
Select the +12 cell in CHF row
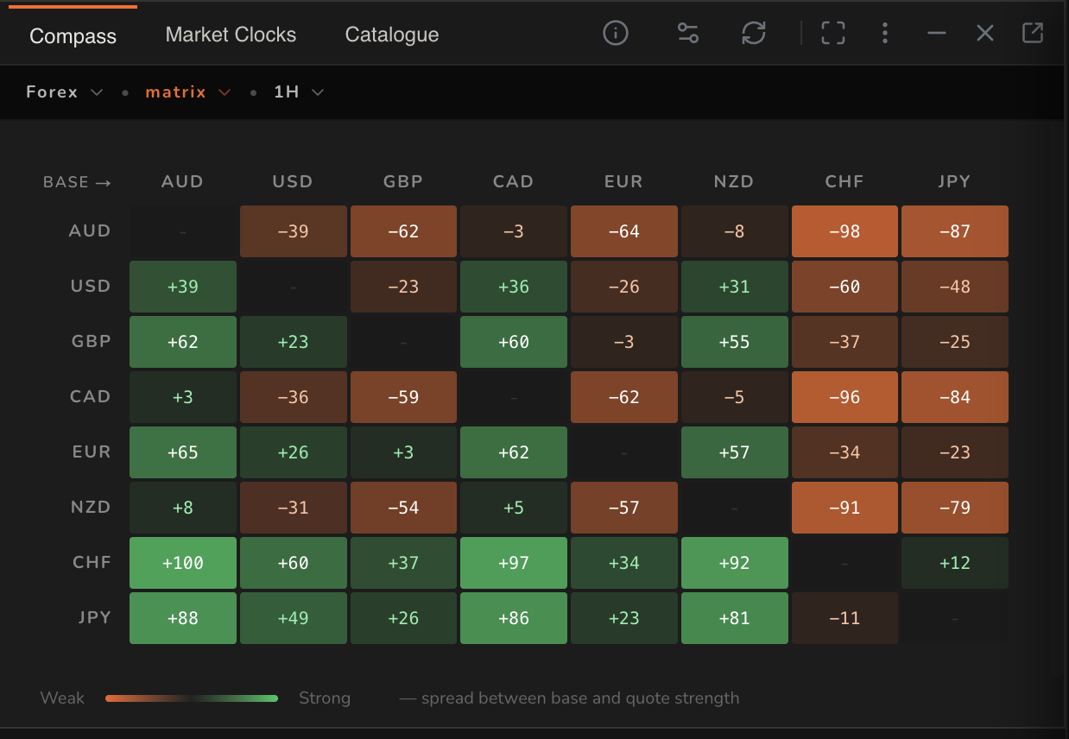pyautogui.click(x=954, y=563)
